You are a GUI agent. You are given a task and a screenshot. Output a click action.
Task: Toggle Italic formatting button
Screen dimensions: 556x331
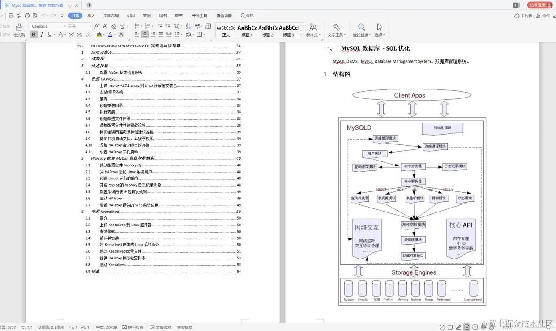tap(42, 34)
